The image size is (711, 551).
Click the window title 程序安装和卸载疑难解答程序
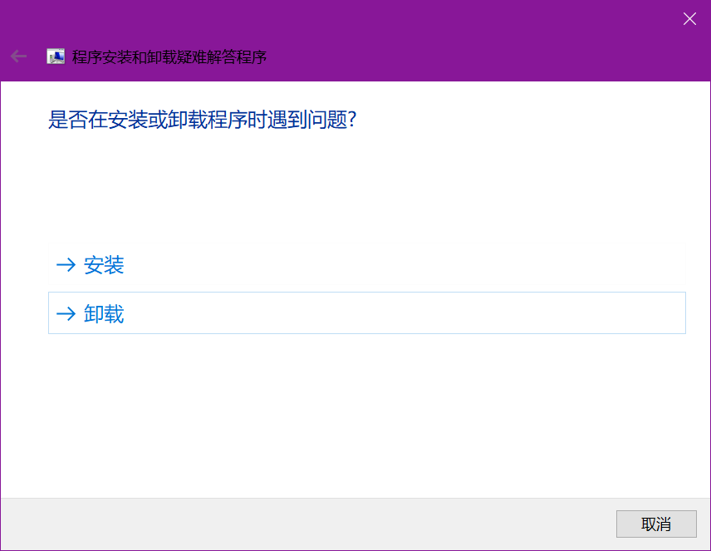click(x=169, y=57)
